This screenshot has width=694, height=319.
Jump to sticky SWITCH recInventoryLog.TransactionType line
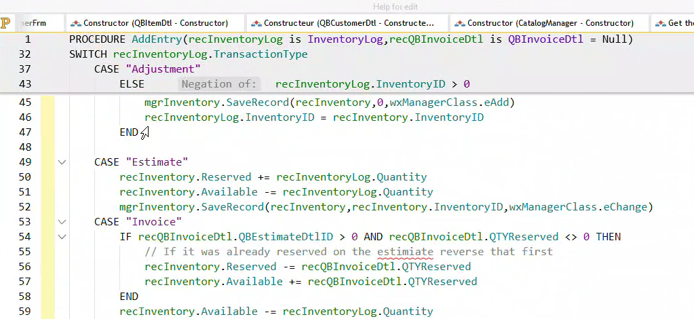pyautogui.click(x=189, y=54)
